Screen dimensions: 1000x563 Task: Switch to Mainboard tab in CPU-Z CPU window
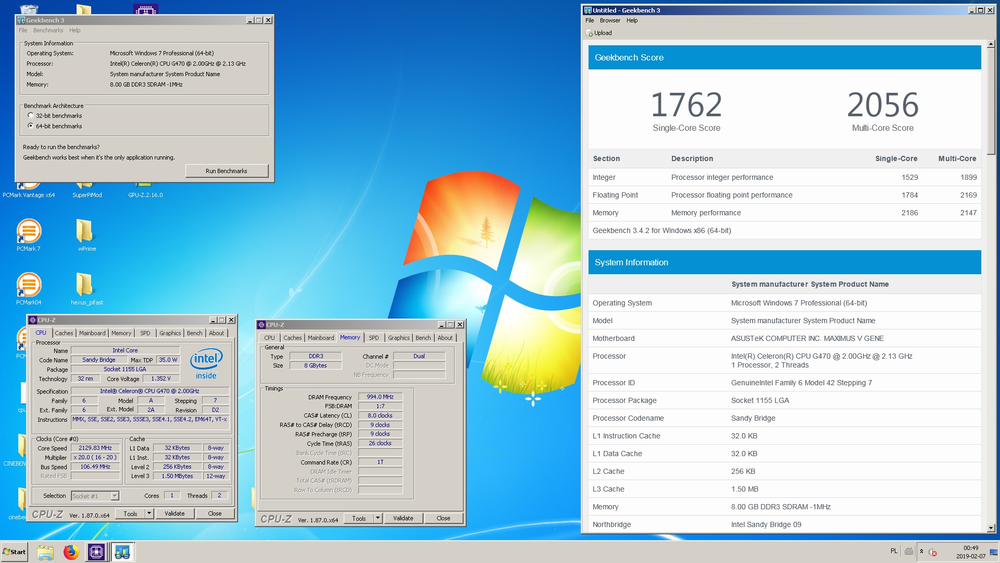tap(92, 333)
